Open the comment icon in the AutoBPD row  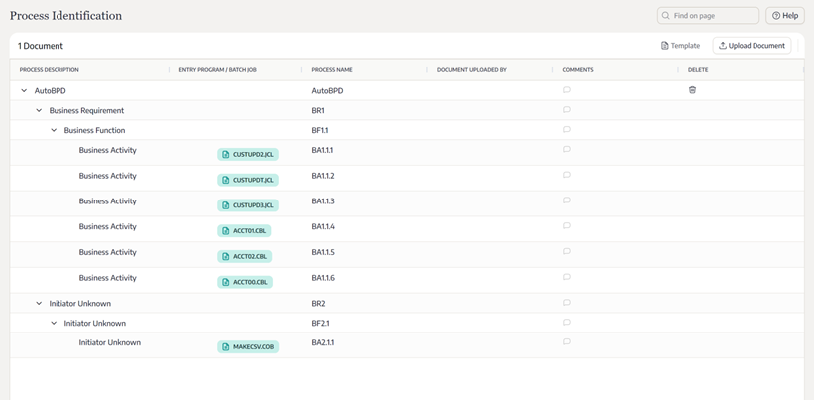coord(567,90)
